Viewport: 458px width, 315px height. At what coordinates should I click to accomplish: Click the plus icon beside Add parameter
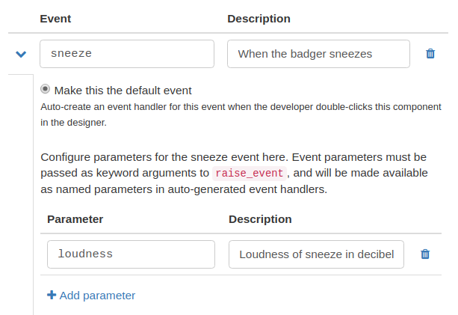click(x=52, y=295)
